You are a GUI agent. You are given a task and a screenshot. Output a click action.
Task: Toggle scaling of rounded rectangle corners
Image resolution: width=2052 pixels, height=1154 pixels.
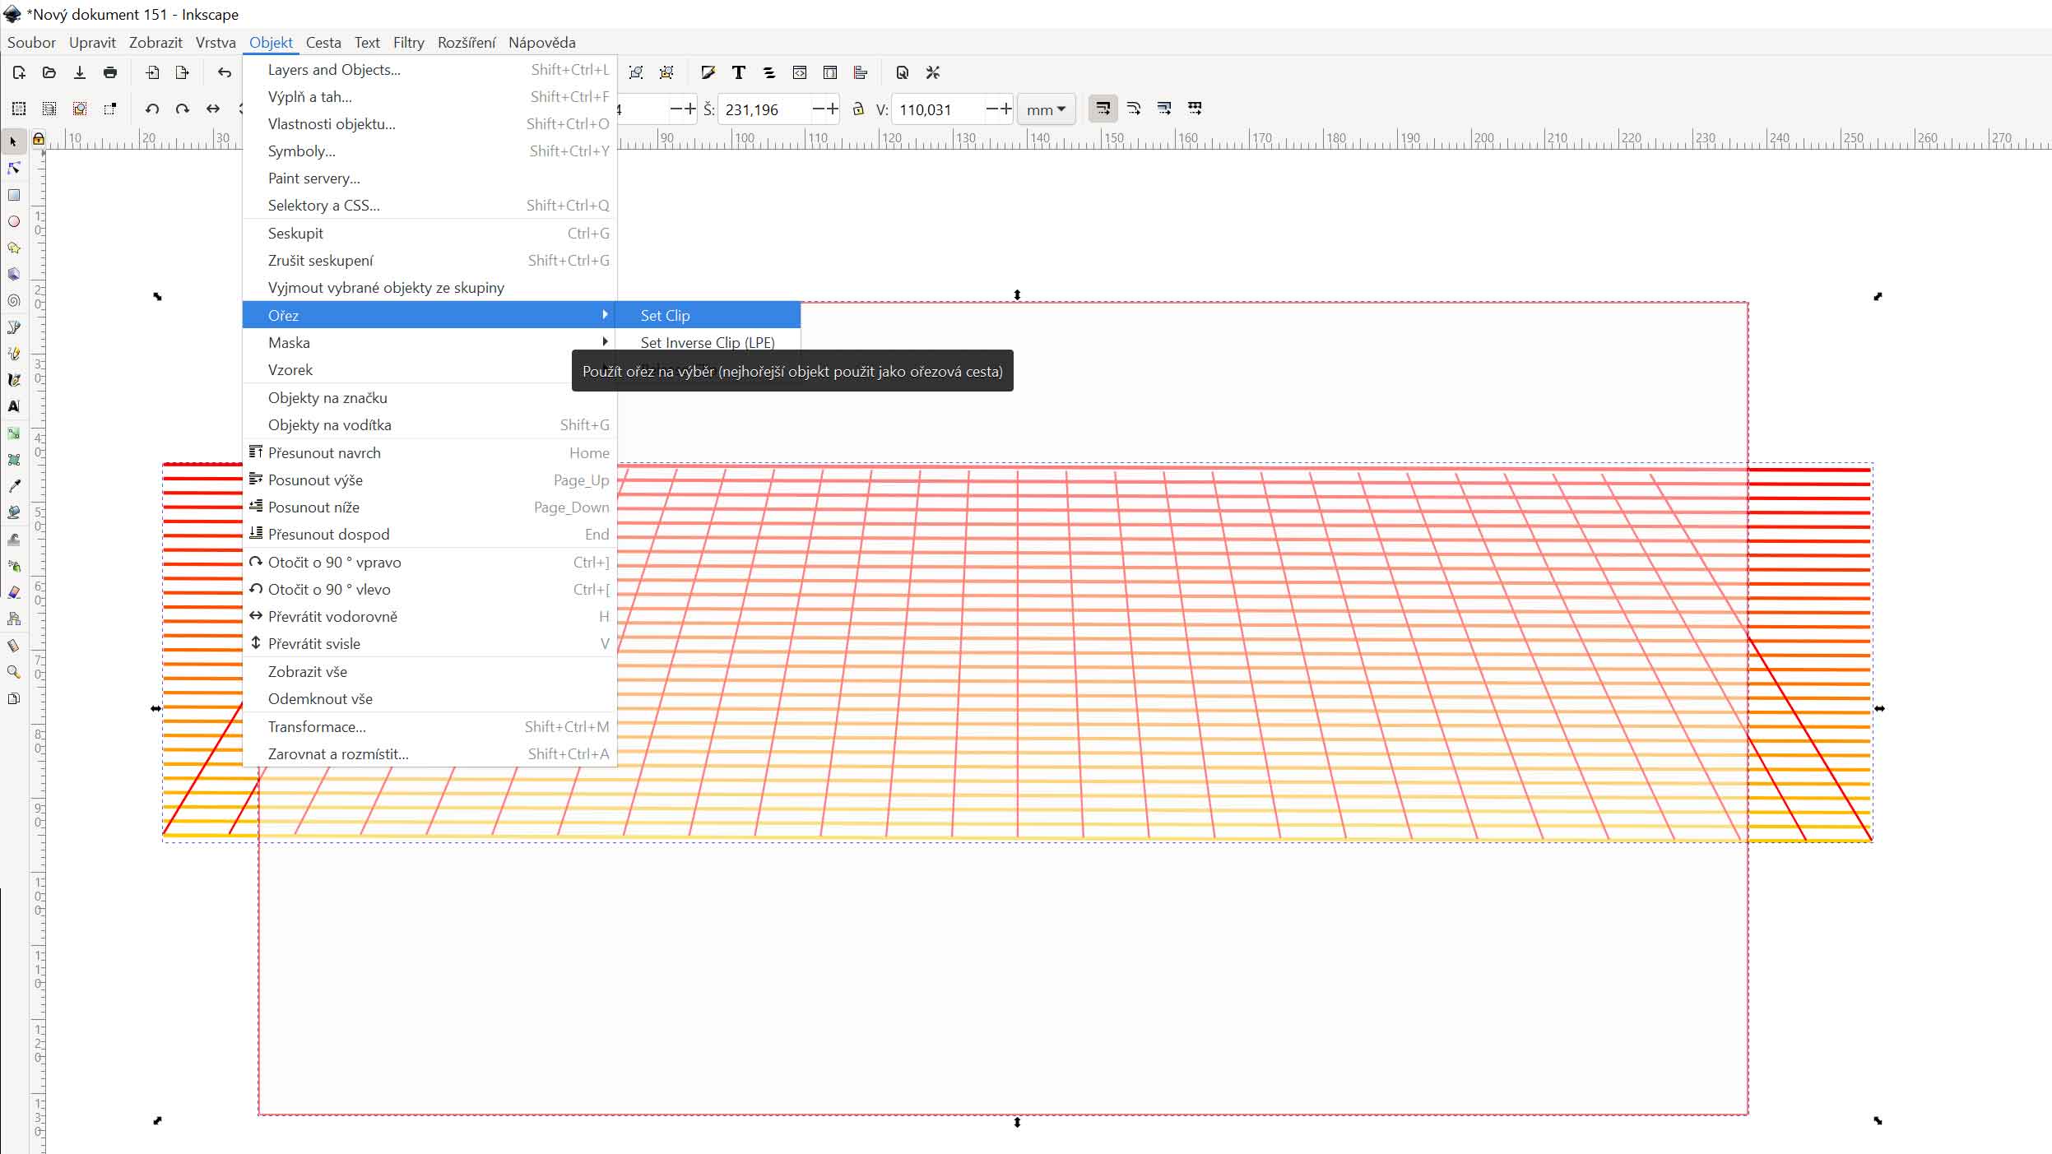(1134, 109)
